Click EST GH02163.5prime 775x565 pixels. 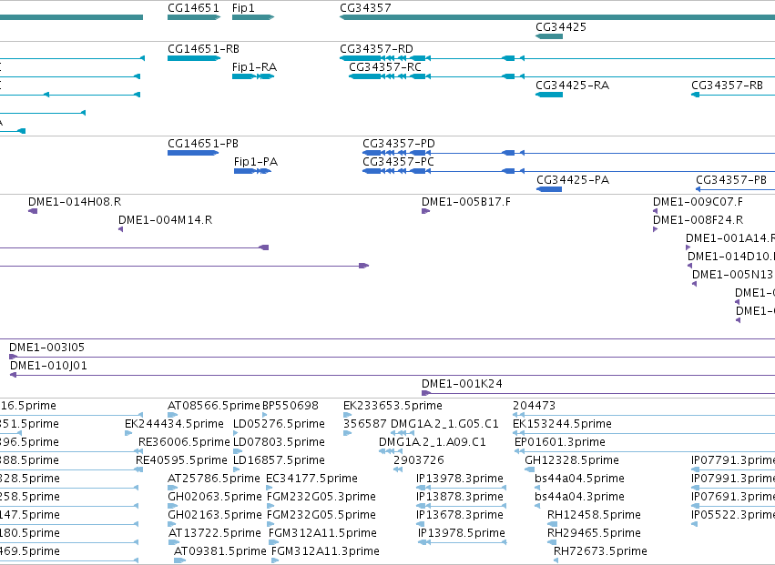point(215,516)
